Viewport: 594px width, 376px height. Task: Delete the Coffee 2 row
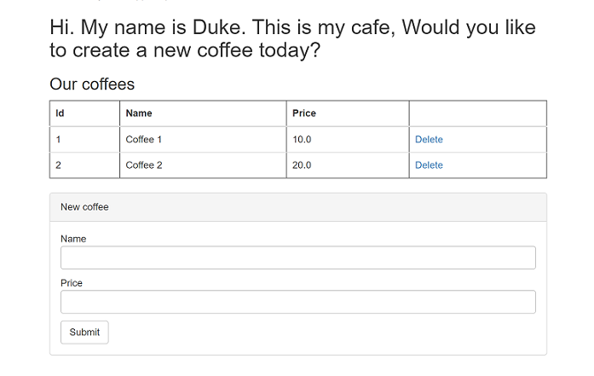pos(429,165)
